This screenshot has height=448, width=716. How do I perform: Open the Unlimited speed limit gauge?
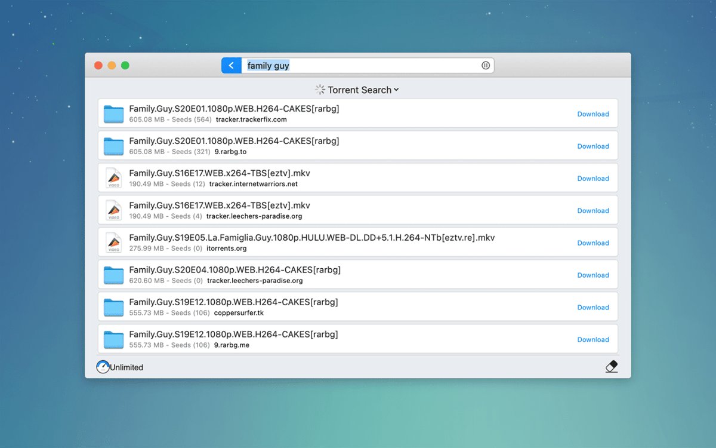pos(103,367)
